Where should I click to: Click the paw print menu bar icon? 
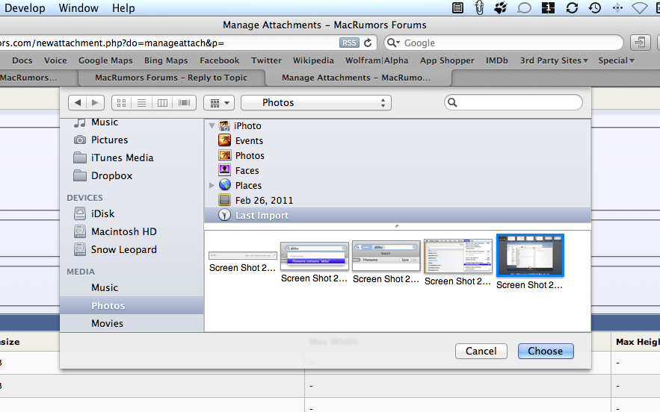point(501,7)
